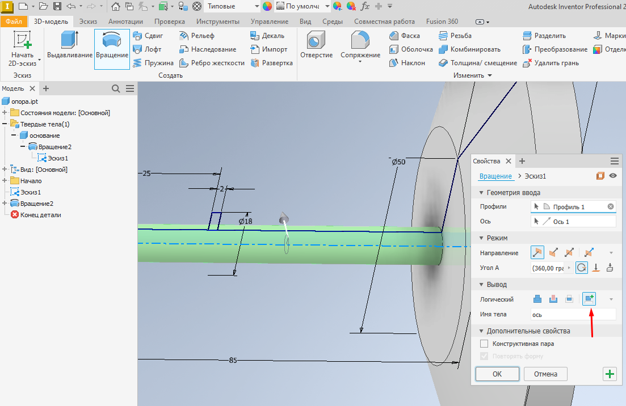Viewport: 626px width, 406px height.
Task: Set asymmetric direction in Направление row
Action: (589, 252)
